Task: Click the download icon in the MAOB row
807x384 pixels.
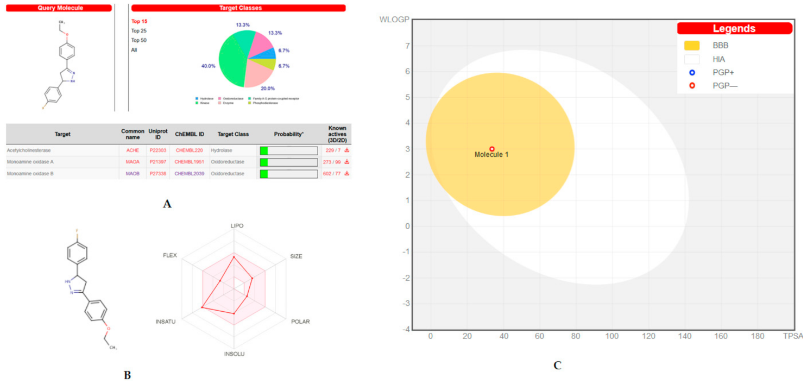Action: click(346, 174)
